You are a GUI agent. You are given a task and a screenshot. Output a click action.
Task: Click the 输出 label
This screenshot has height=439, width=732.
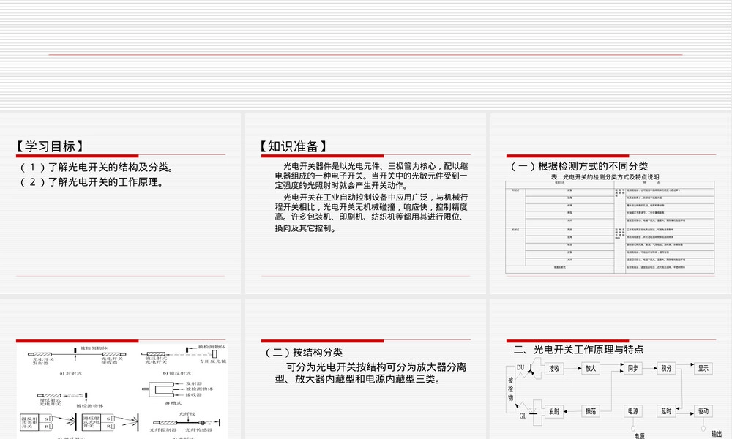tap(717, 434)
